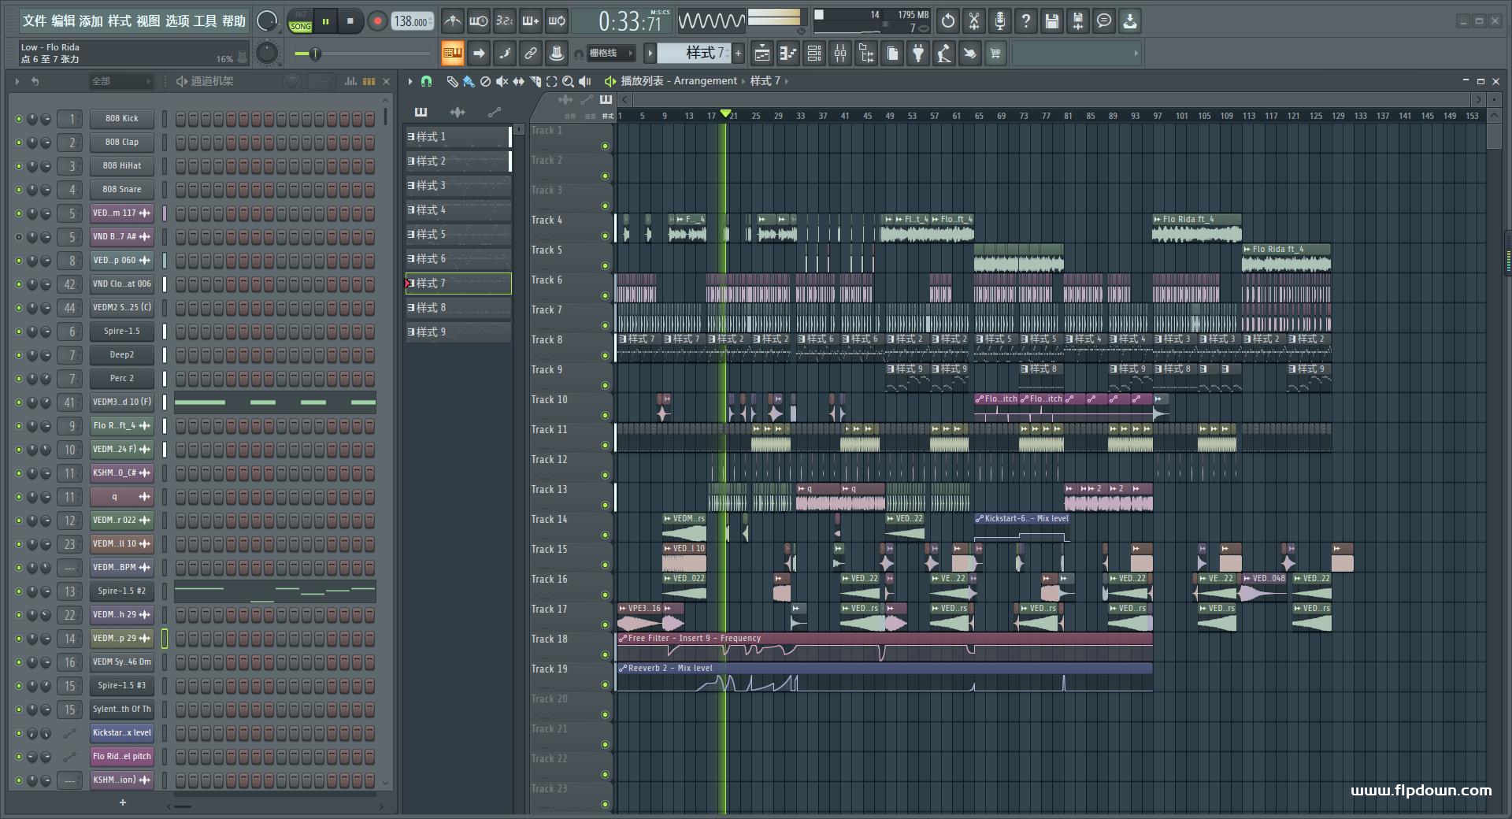Toggle Track 13 mute green dot
Screen dimensions: 1512x819
605,505
